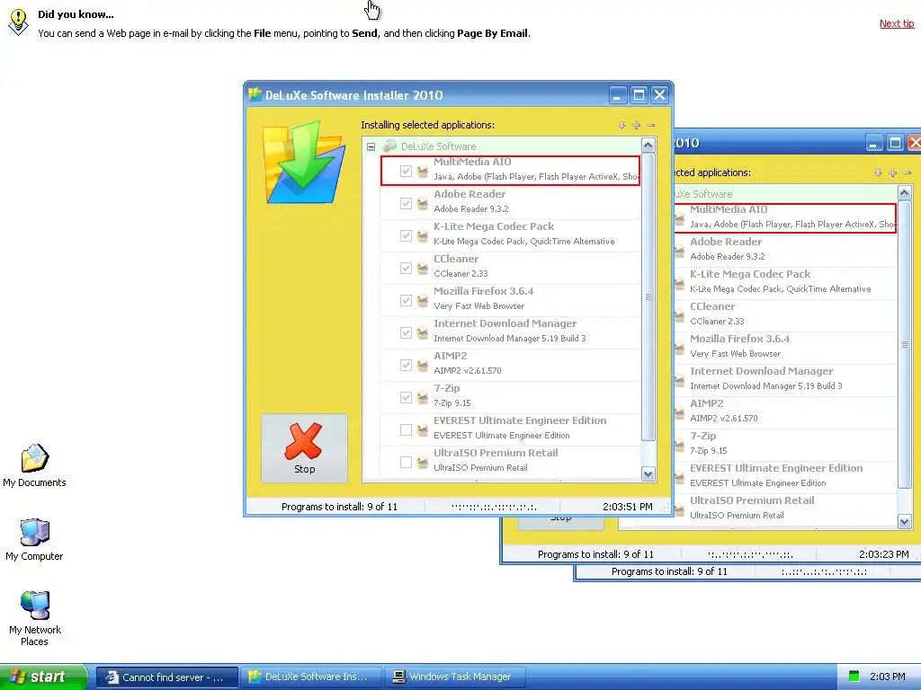Toggle the MultiMedia AIO checkbox
Viewport: 921px width, 690px height.
(x=406, y=172)
